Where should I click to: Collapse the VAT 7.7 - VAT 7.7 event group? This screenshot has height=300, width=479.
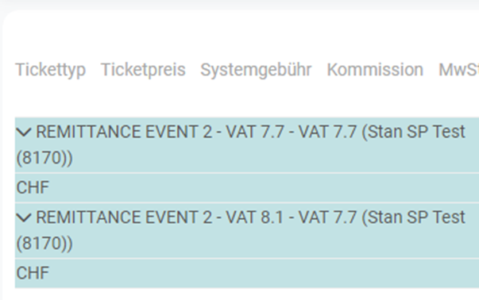coord(24,133)
